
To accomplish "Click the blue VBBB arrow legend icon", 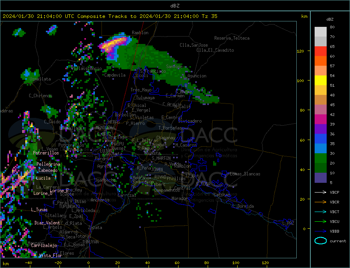I will tap(320, 231).
